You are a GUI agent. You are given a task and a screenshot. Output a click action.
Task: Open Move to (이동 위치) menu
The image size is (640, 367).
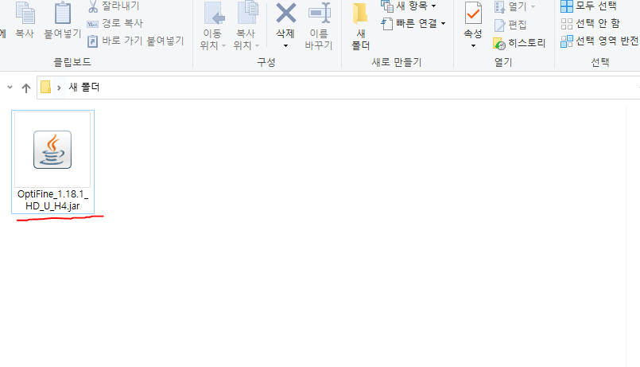click(x=213, y=25)
